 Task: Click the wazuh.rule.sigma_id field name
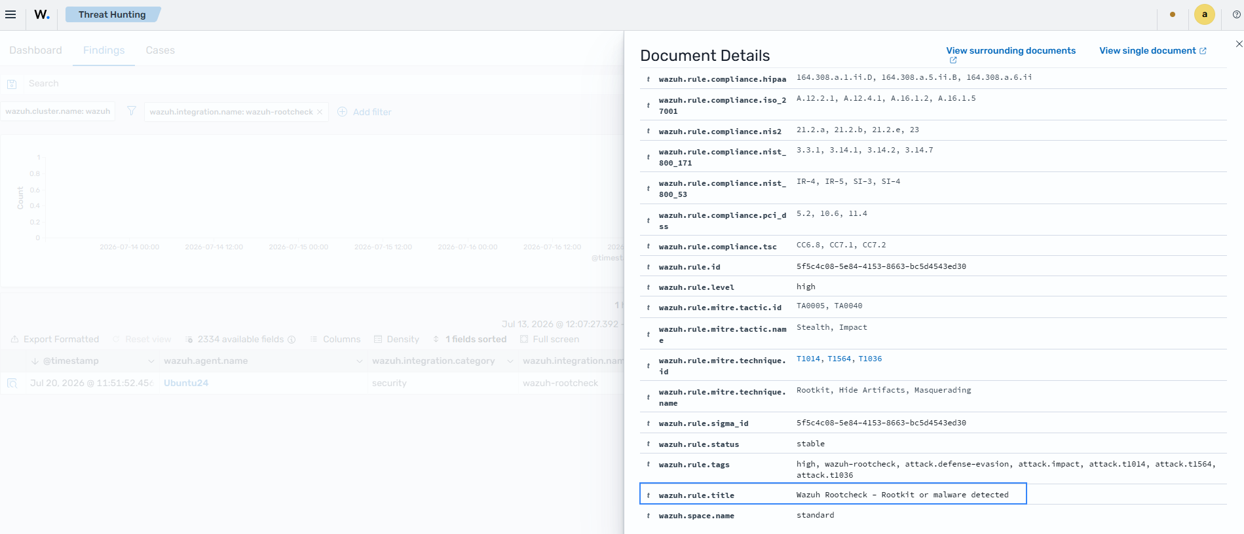[704, 423]
